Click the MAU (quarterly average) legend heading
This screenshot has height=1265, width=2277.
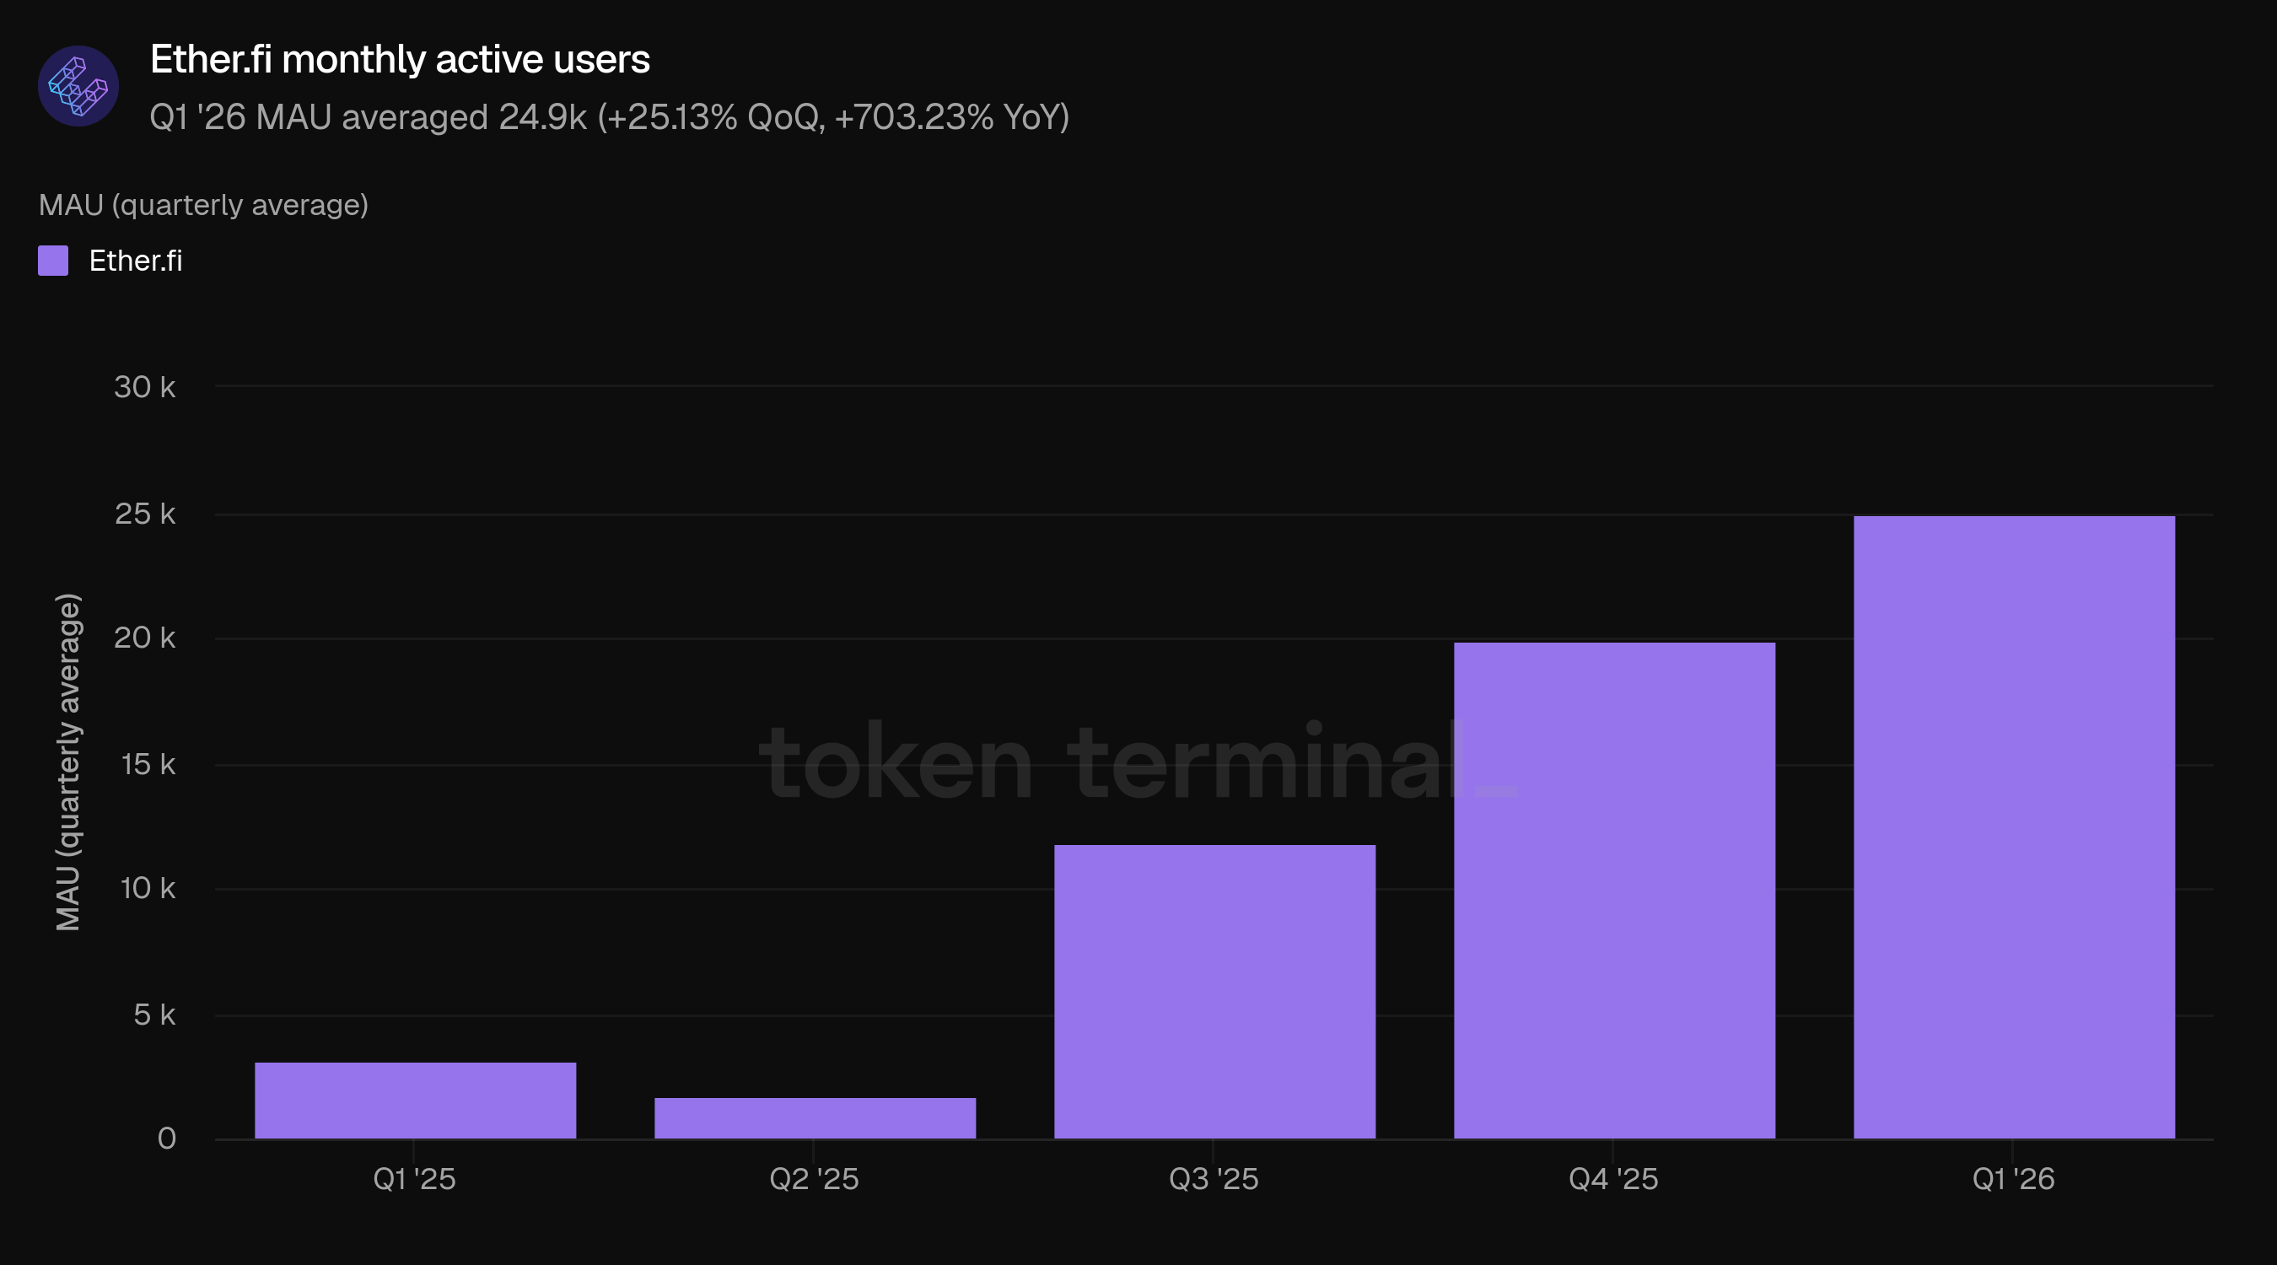point(203,205)
